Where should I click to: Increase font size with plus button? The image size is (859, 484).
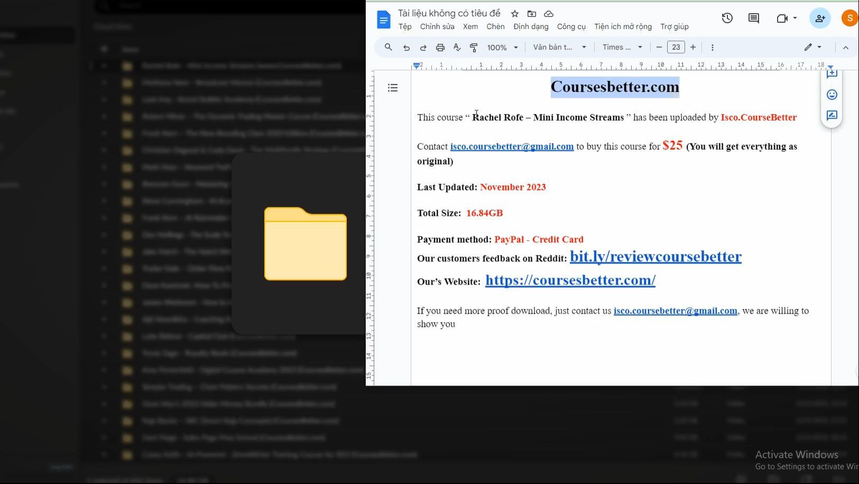[x=693, y=48]
